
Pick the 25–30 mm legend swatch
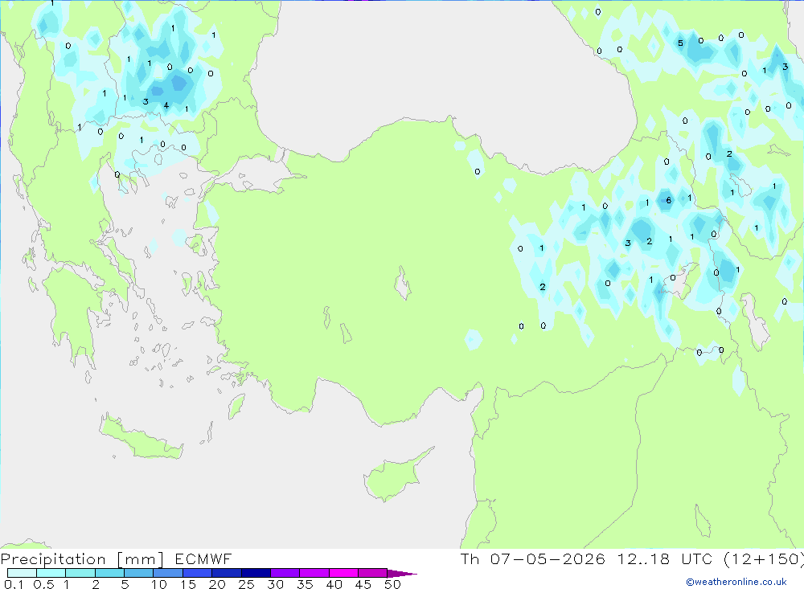point(256,573)
